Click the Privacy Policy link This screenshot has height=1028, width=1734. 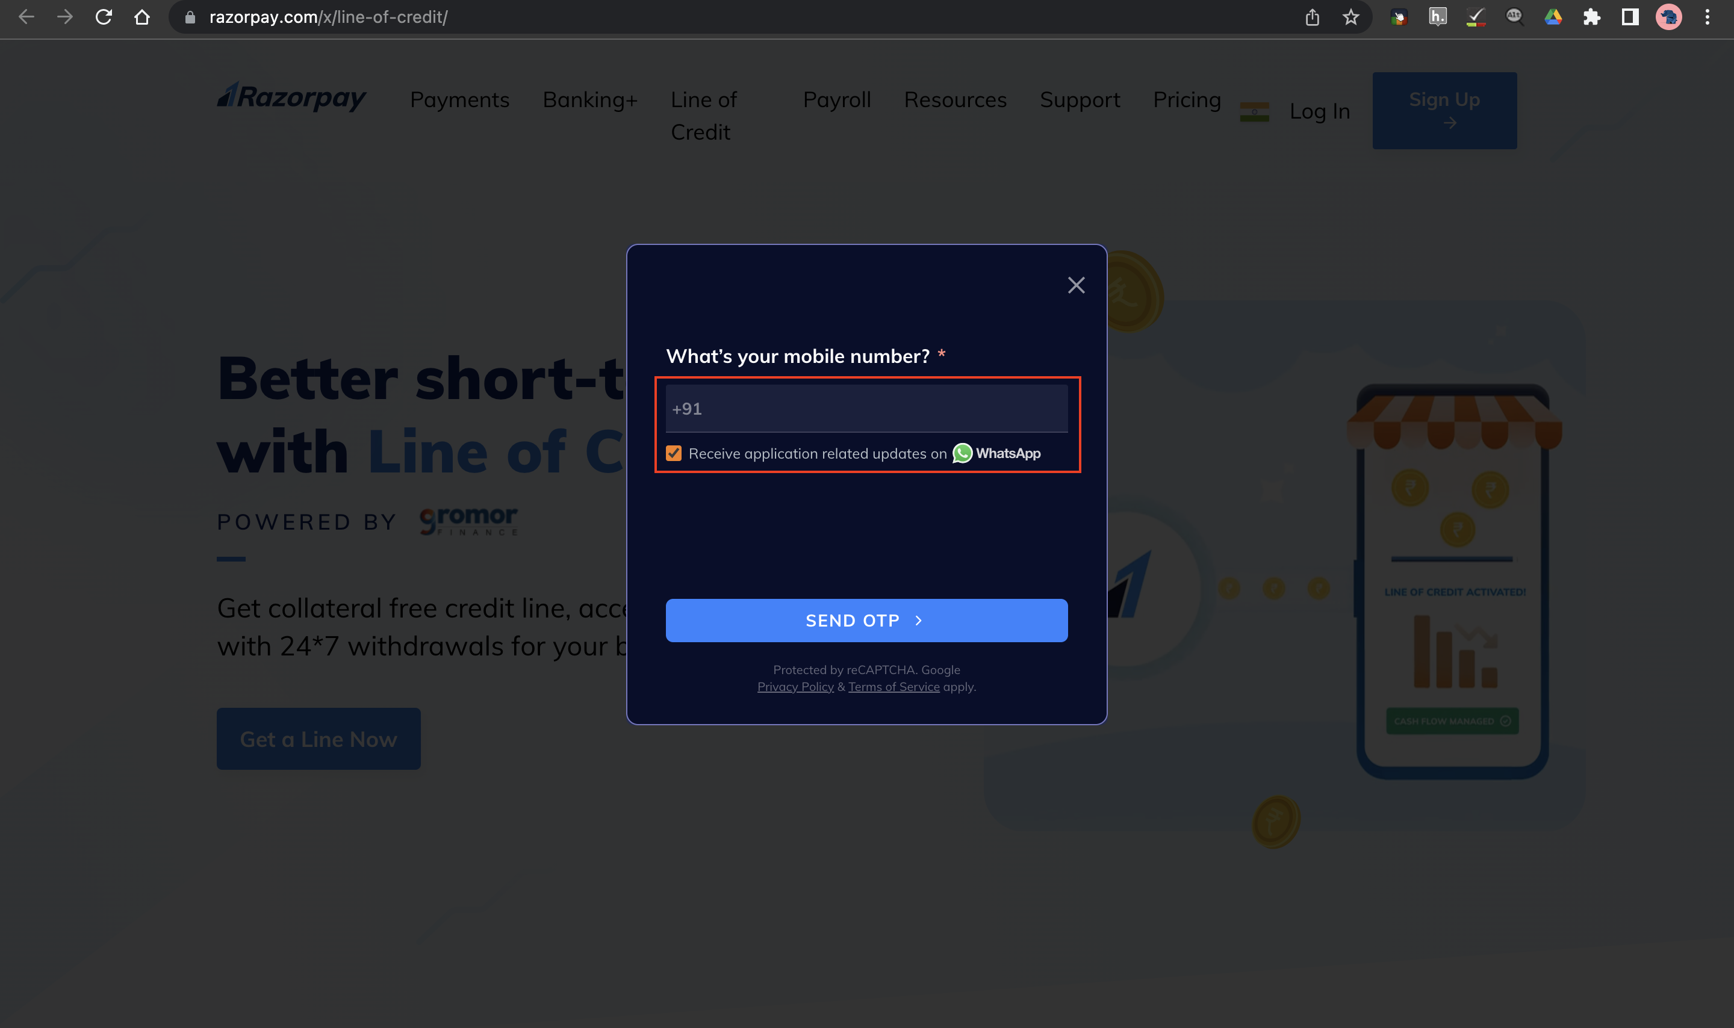794,687
